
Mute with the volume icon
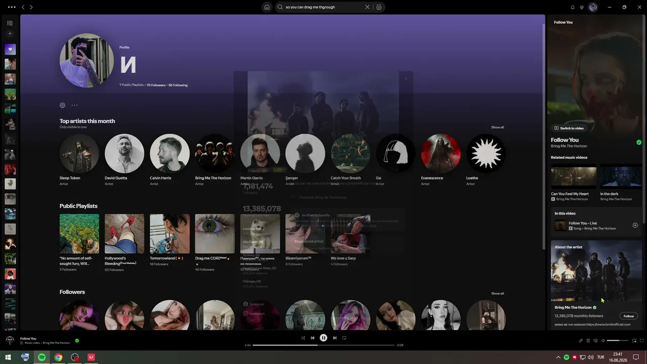pyautogui.click(x=603, y=341)
